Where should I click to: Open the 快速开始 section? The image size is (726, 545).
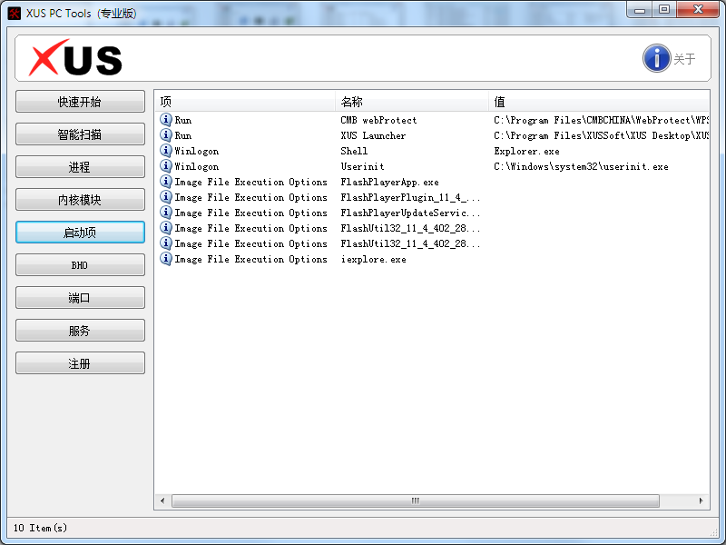click(80, 102)
